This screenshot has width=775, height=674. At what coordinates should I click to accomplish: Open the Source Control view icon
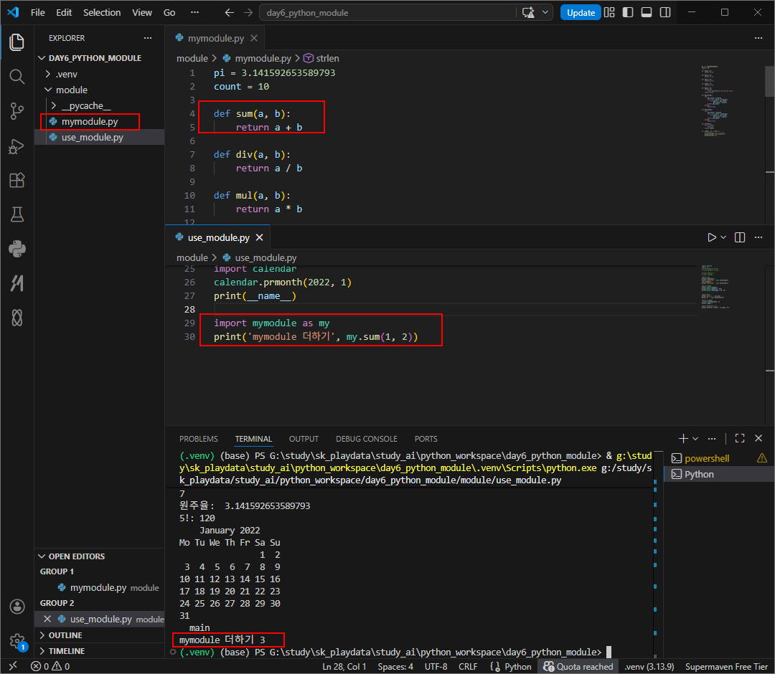[x=17, y=111]
